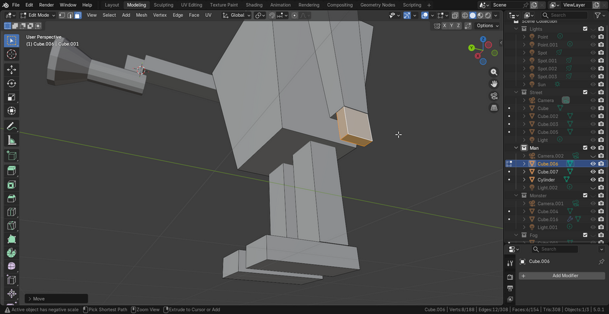
Task: Click the viewport Zoom icon
Action: click(494, 72)
